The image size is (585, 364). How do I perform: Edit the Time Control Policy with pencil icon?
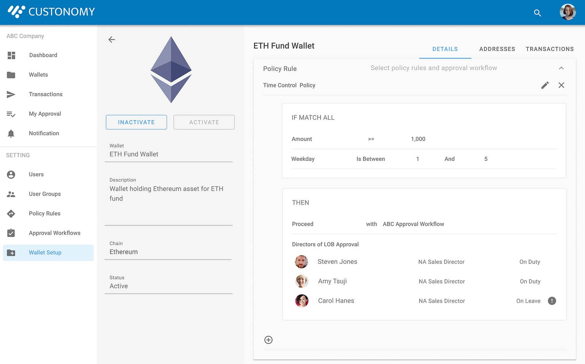[x=545, y=85]
